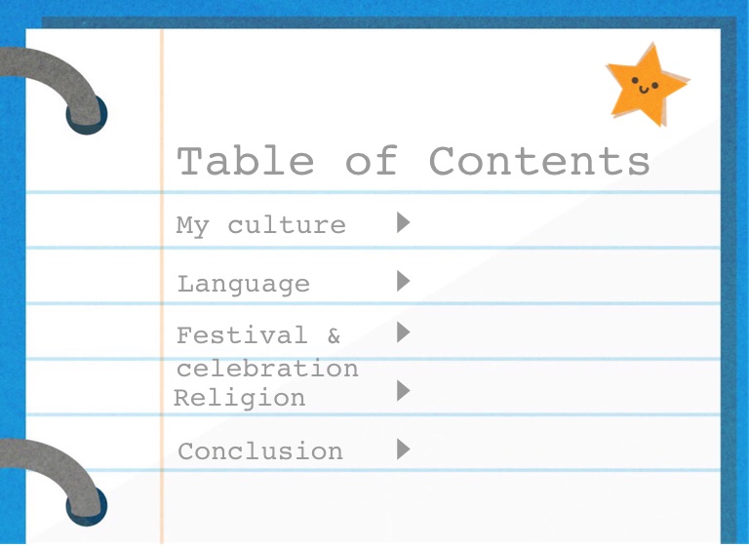Click the arrow beside Conclusion
This screenshot has height=547, width=749.
403,449
